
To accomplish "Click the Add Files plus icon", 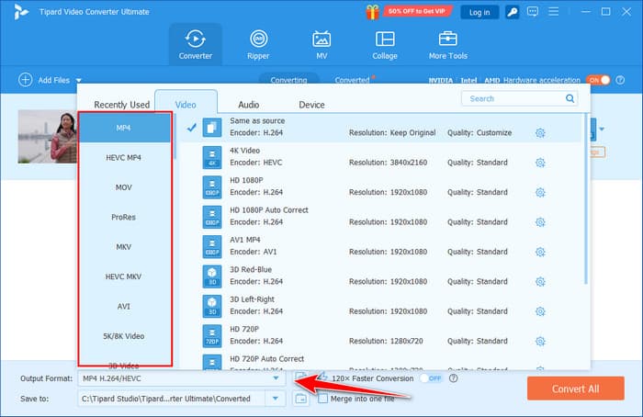I will (26, 80).
